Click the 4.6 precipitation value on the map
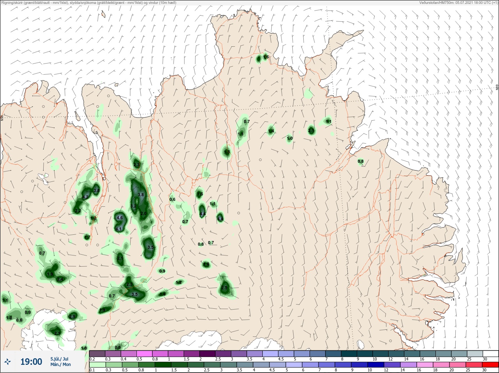The image size is (499, 373). pyautogui.click(x=120, y=218)
